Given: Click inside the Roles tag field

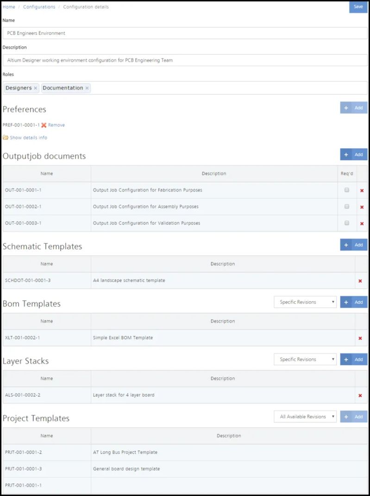Looking at the screenshot, I should (185, 88).
